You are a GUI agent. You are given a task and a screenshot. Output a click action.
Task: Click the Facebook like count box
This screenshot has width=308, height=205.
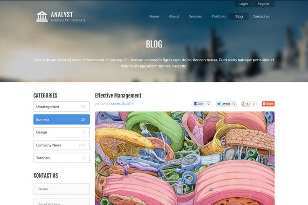208,104
